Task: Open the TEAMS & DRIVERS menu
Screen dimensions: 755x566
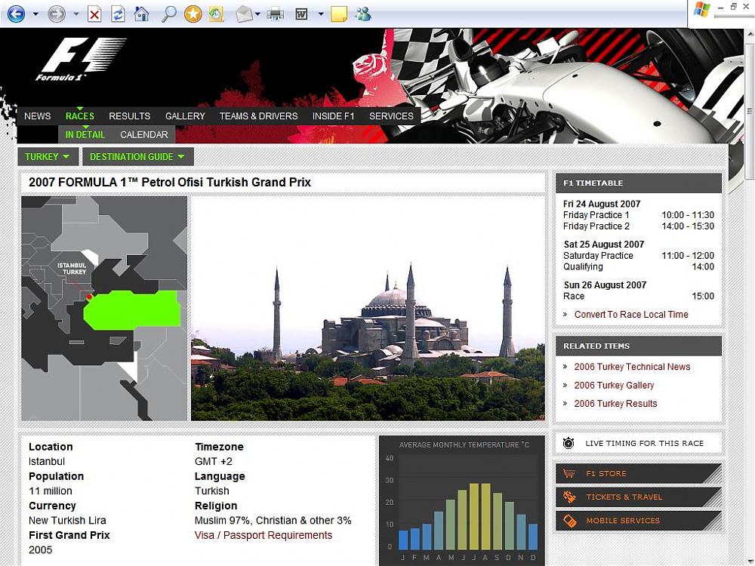Action: click(258, 116)
